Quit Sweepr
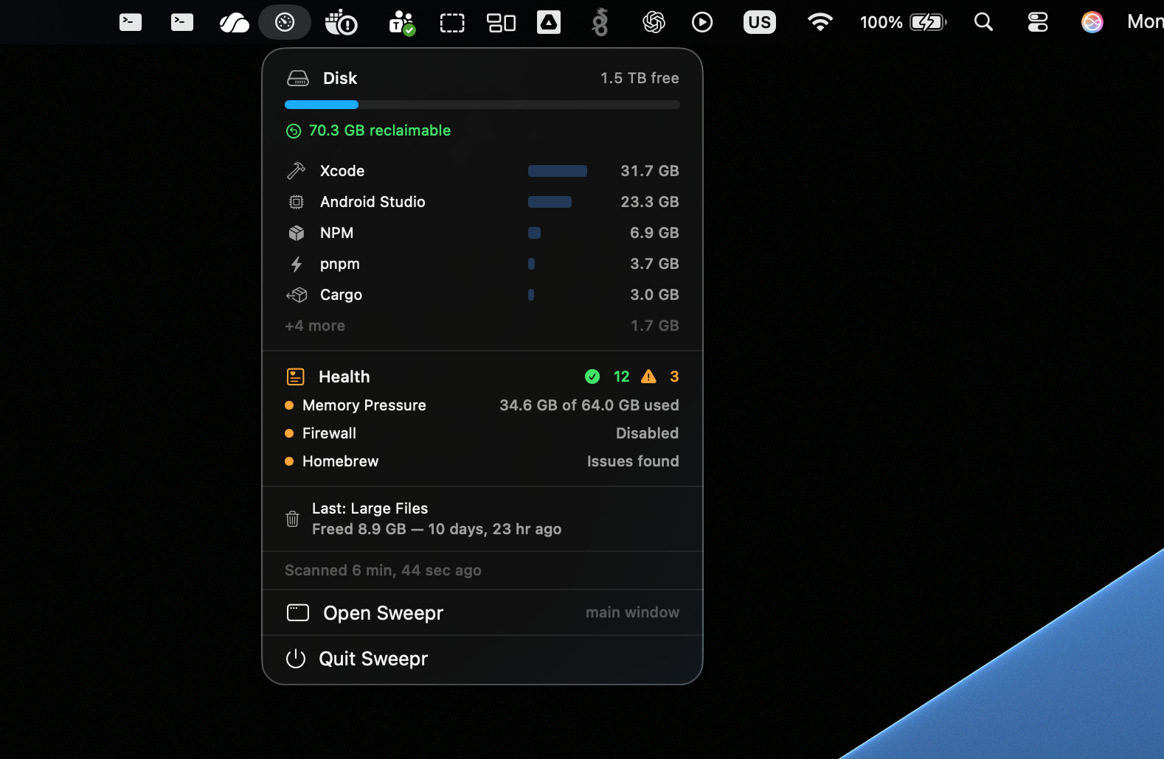 coord(482,659)
